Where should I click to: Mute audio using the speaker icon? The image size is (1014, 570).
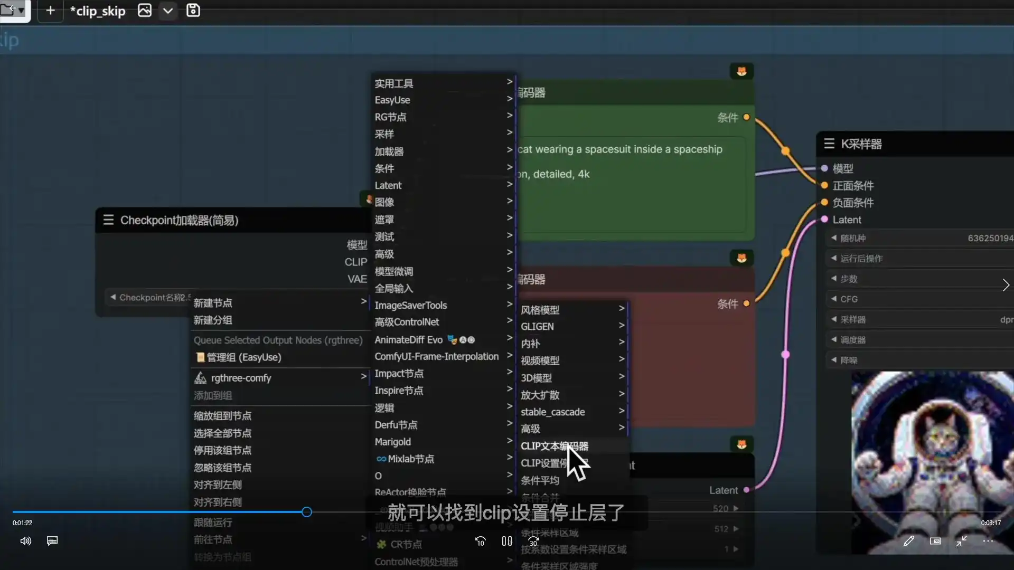point(25,541)
